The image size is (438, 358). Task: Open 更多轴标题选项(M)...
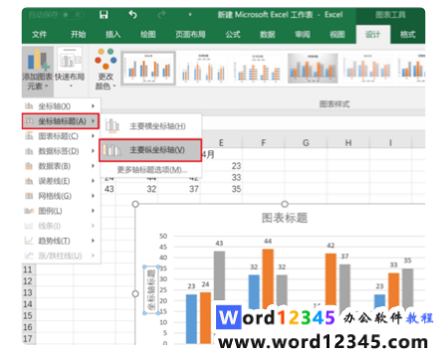[151, 170]
